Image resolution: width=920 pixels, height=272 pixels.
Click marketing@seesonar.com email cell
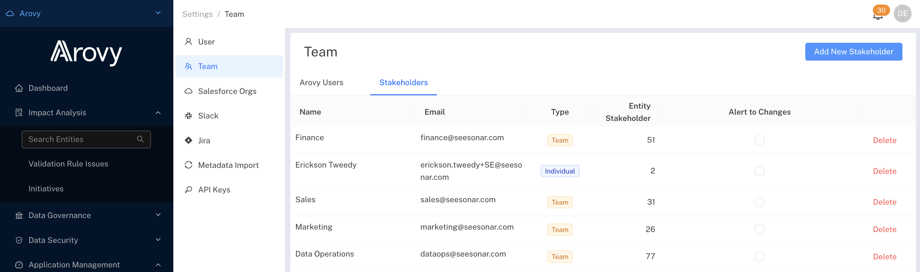coord(467,227)
